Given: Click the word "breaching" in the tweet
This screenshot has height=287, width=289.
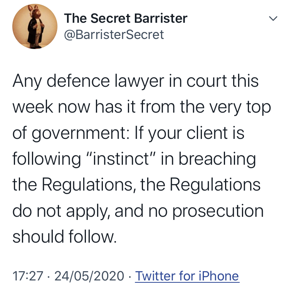Looking at the screenshot, I should [x=217, y=159].
